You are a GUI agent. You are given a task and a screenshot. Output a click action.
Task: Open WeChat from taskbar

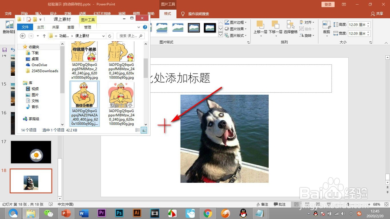(48, 213)
